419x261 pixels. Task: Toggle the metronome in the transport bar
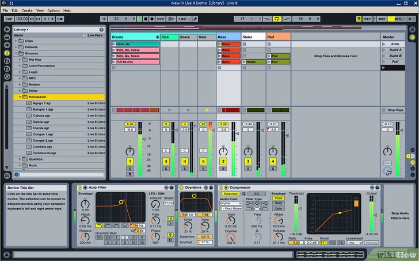[x=60, y=19]
